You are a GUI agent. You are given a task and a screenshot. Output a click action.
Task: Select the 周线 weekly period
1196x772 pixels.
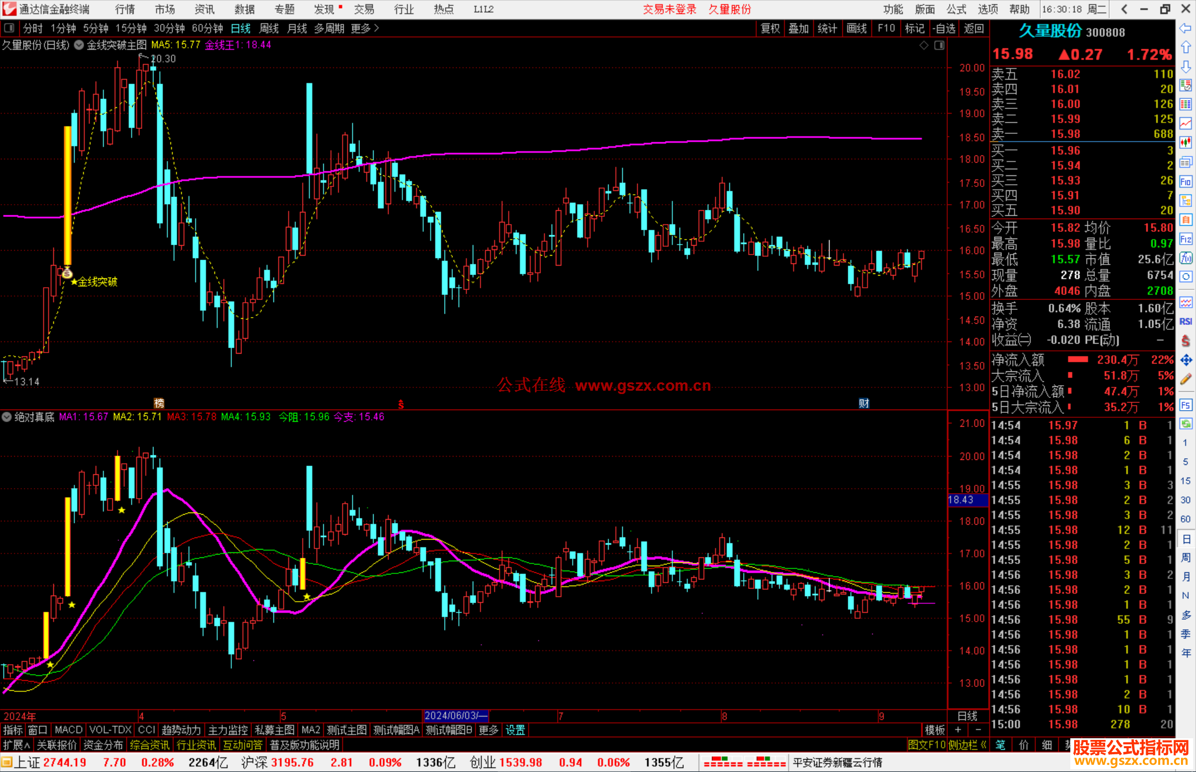click(269, 28)
